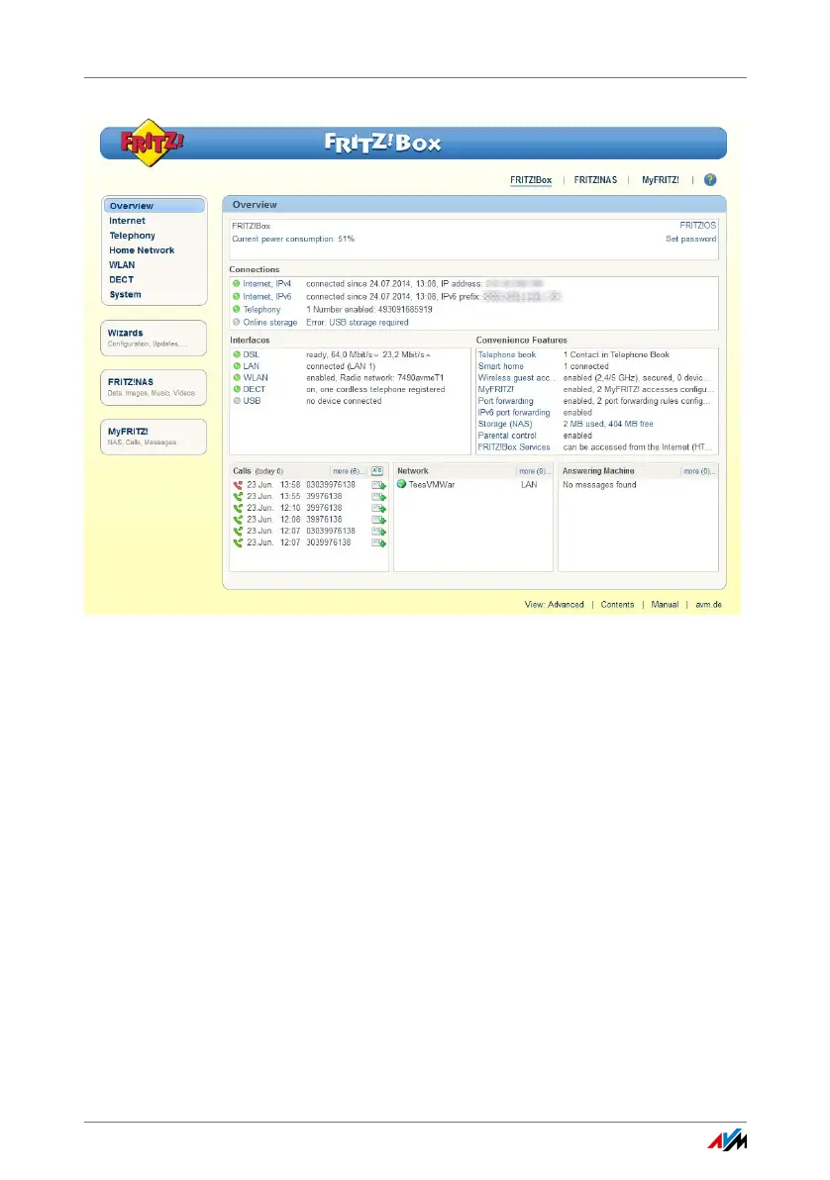830x1180 pixels.
Task: Click green status dot for LAN interface
Action: 237,365
